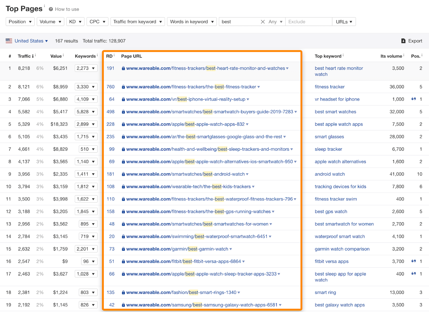Expand keywords list showing 2,273 keywords

point(86,68)
